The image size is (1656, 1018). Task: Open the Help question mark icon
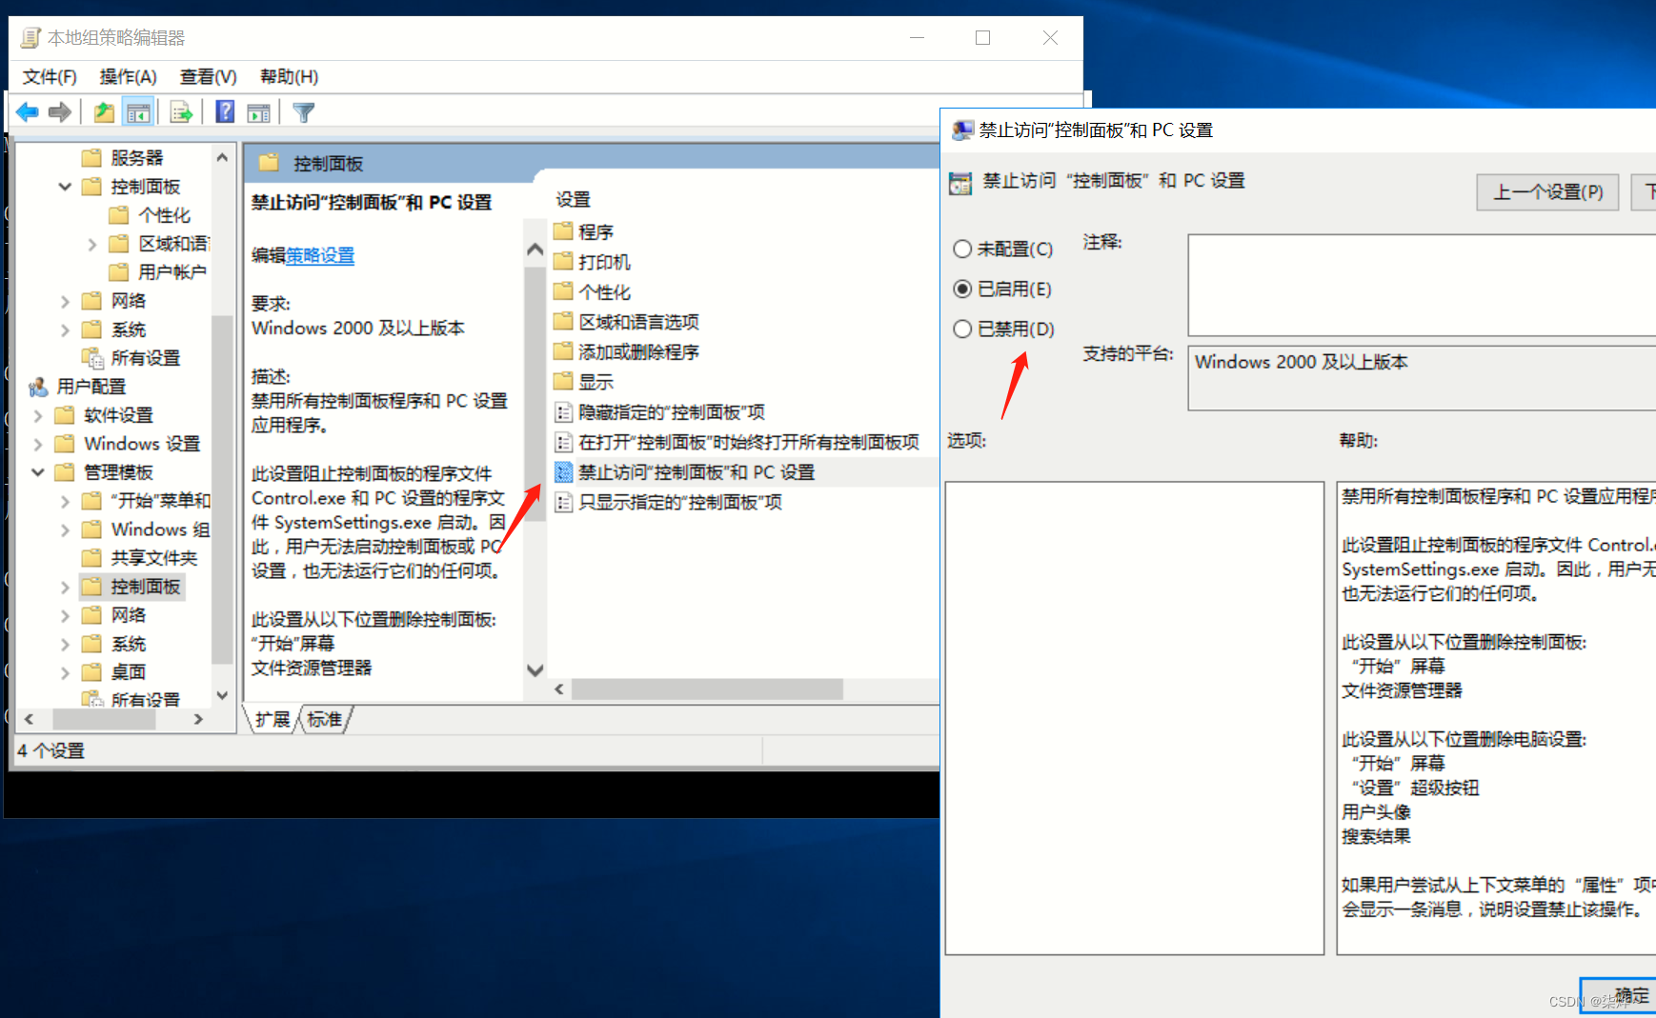(x=225, y=112)
